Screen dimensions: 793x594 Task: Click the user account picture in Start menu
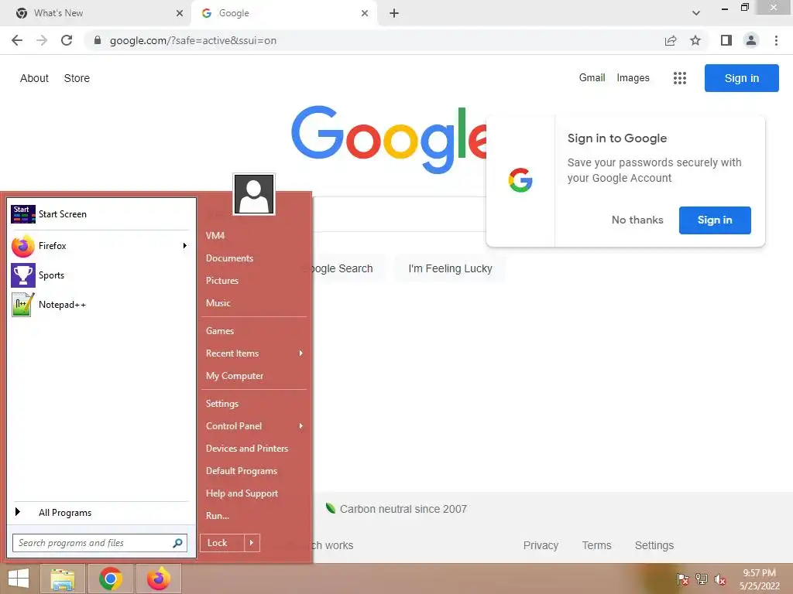click(254, 194)
